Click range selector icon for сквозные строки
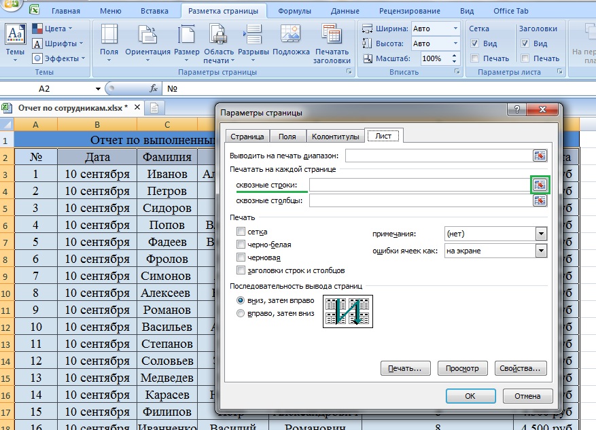Viewport: 596px width, 430px height. (540, 185)
